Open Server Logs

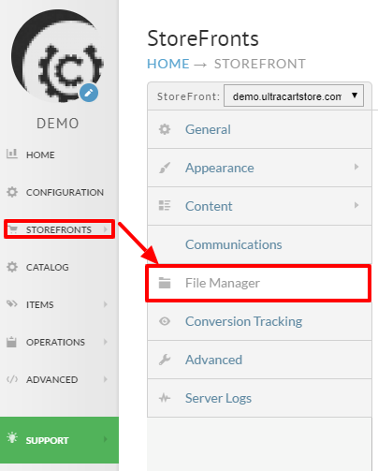coord(218,398)
